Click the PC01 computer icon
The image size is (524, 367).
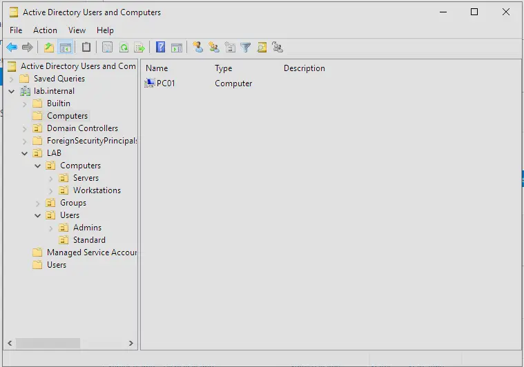[x=150, y=83]
